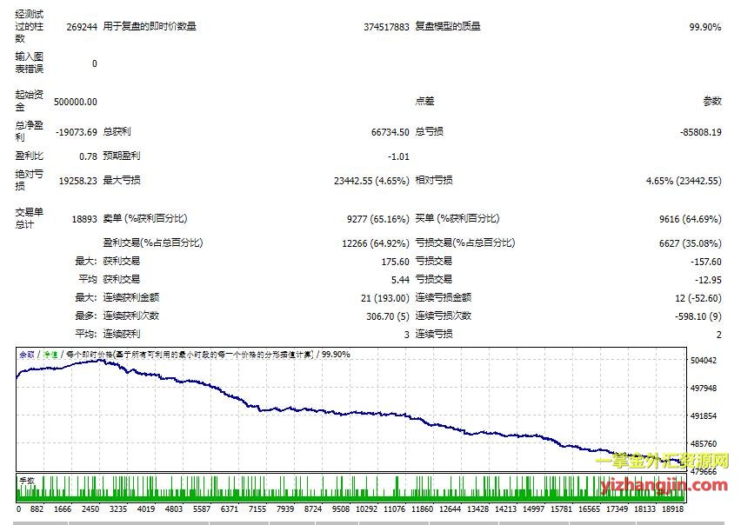Select the 净值 legend label on chart
This screenshot has width=741, height=525.
pos(50,355)
